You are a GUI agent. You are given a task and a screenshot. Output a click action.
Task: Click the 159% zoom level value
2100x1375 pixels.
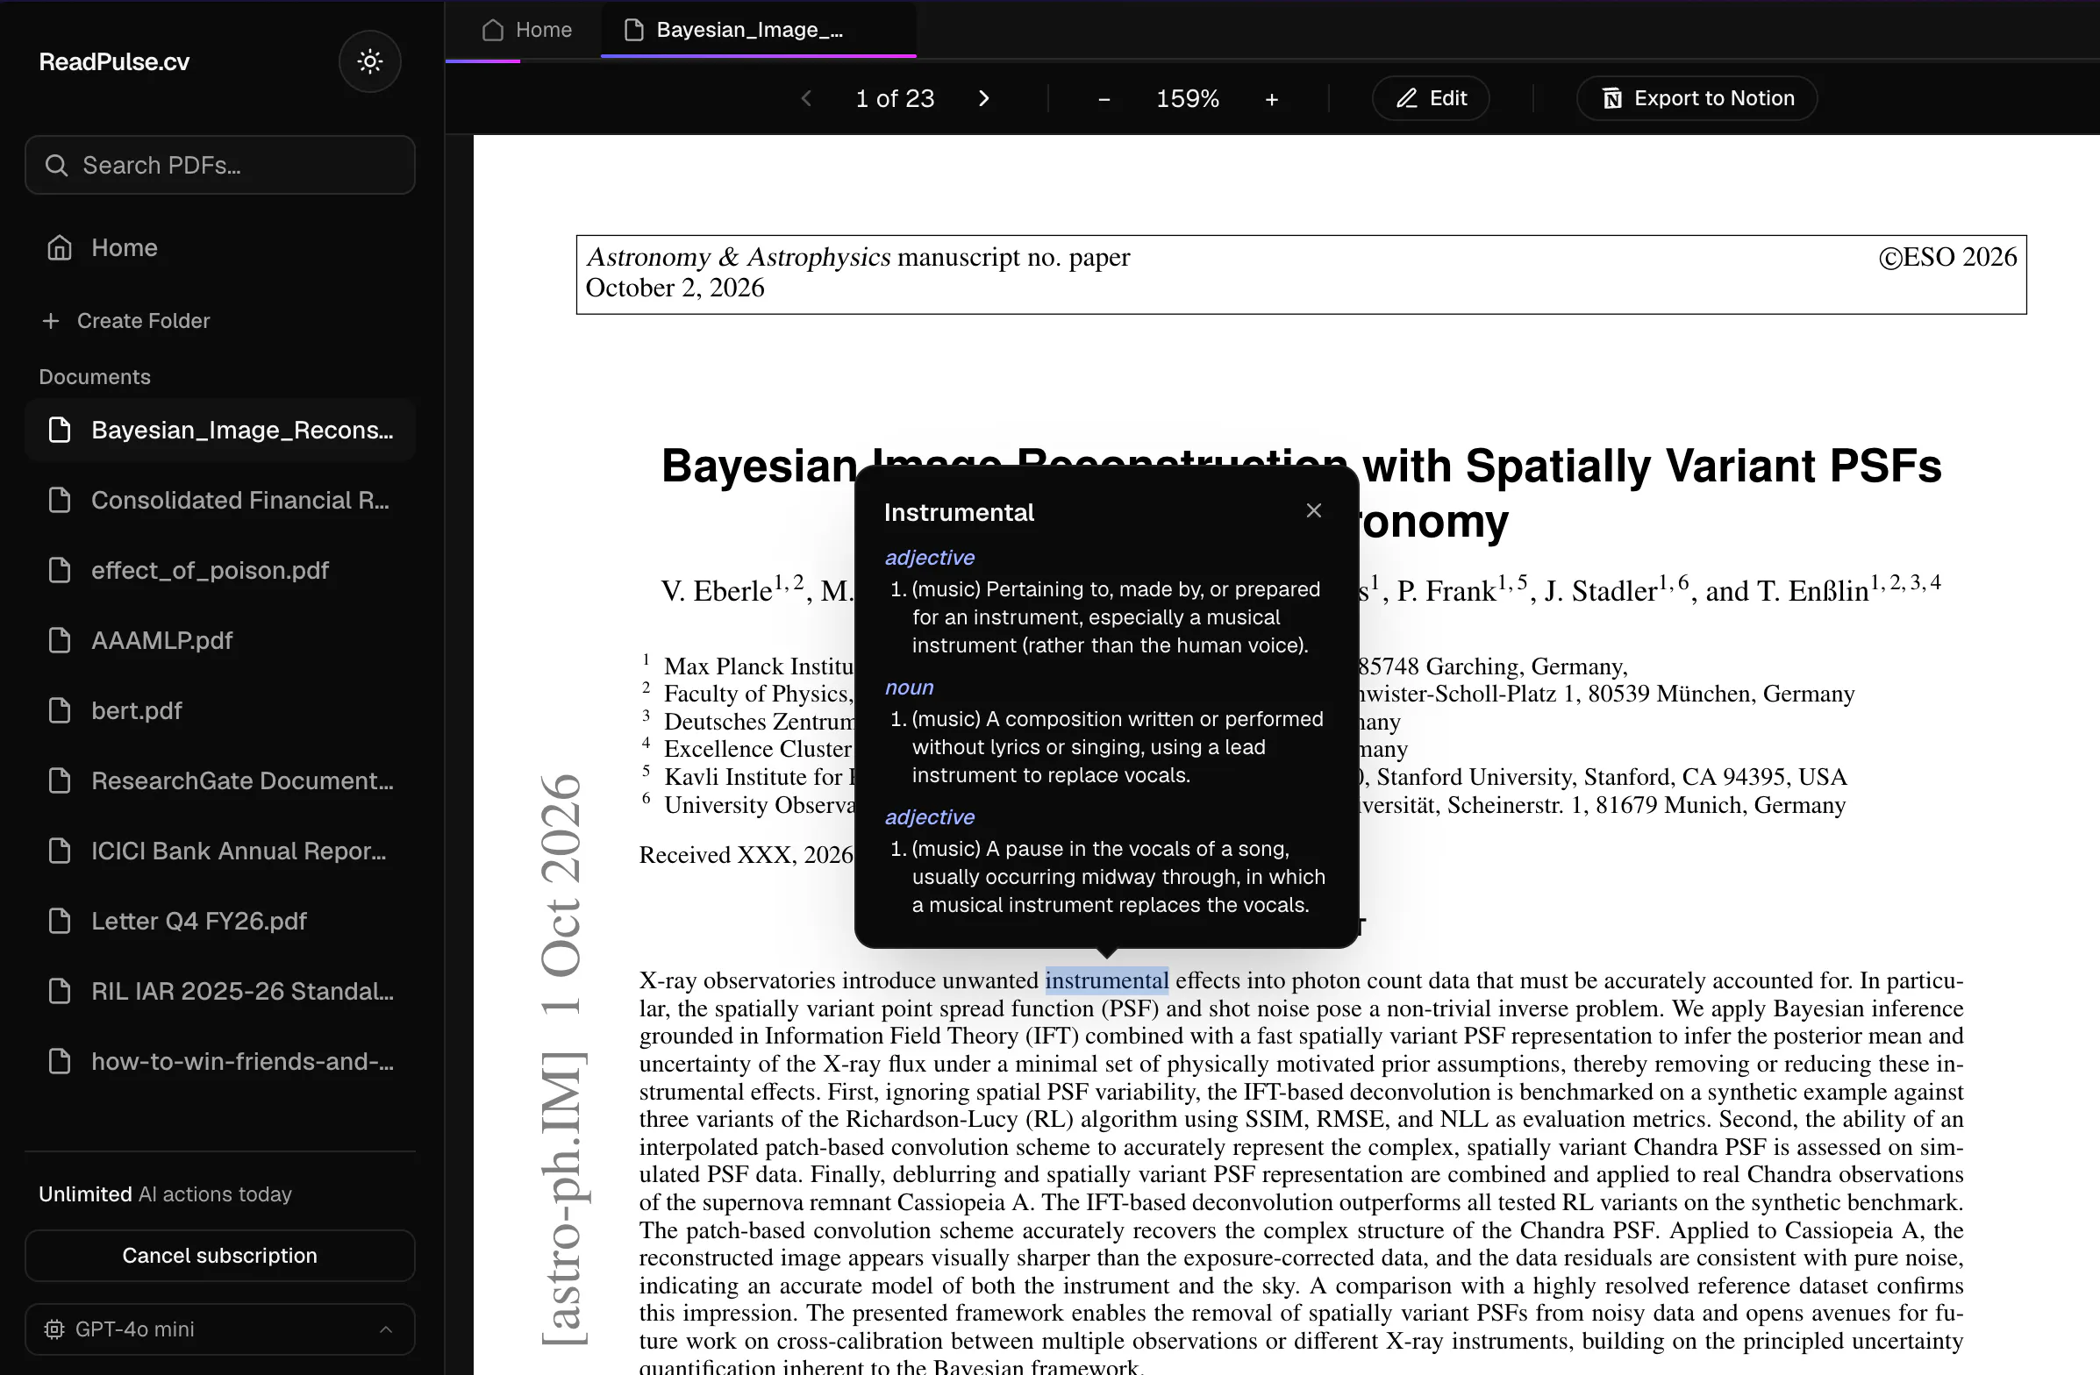(x=1188, y=99)
